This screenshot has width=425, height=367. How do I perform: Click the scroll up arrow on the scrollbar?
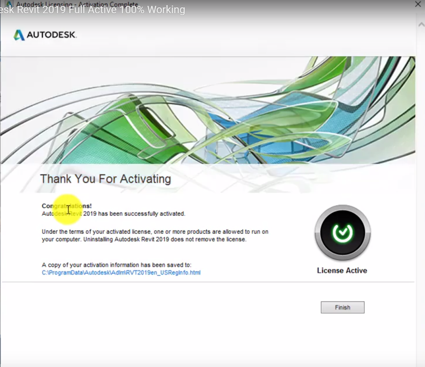pyautogui.click(x=421, y=24)
